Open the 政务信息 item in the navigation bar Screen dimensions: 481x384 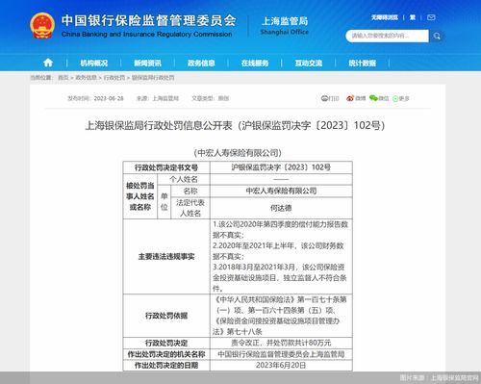pyautogui.click(x=201, y=64)
